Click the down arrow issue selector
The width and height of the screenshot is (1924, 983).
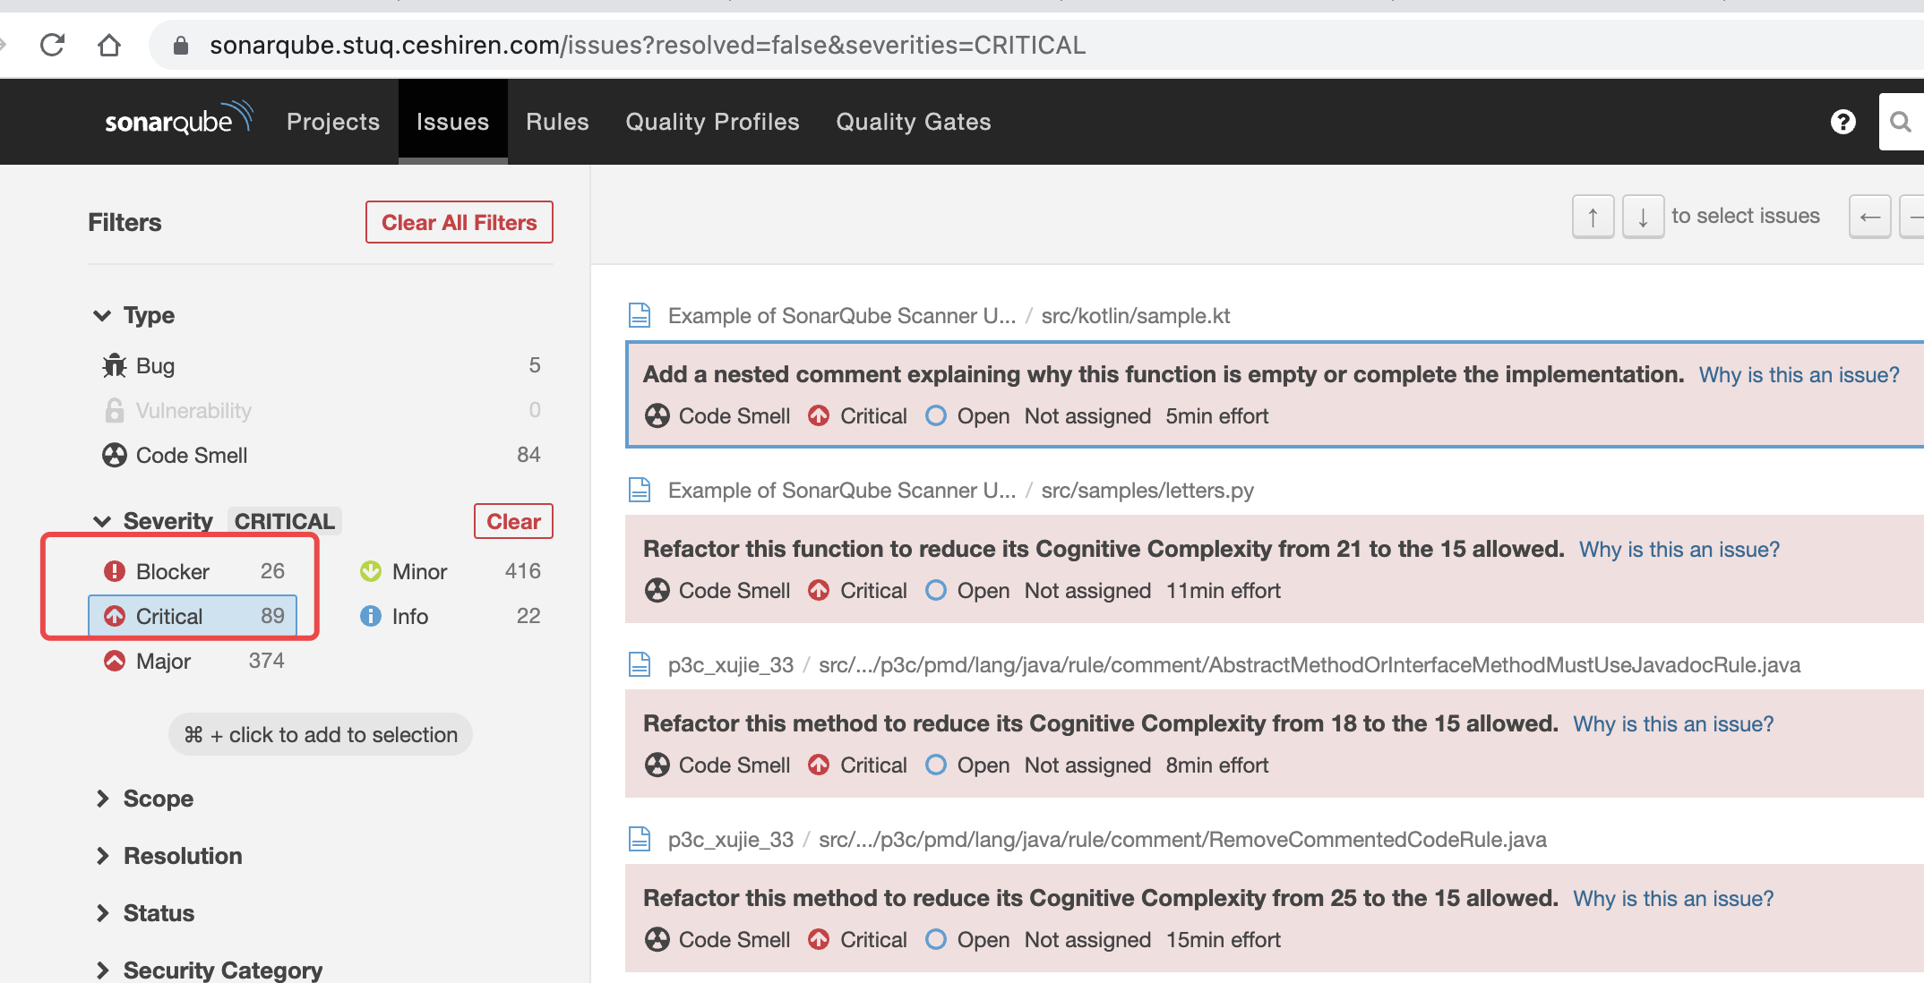(1643, 217)
